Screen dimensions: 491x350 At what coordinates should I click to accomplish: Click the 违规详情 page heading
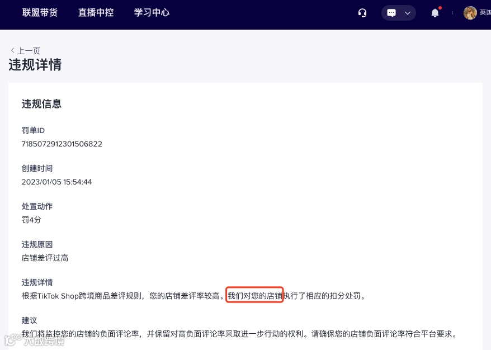(x=35, y=65)
